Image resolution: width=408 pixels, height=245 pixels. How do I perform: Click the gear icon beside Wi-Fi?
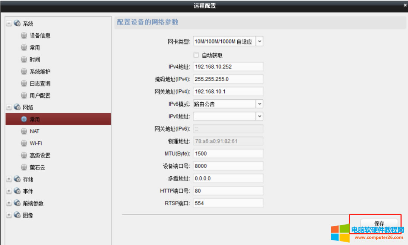coord(24,143)
